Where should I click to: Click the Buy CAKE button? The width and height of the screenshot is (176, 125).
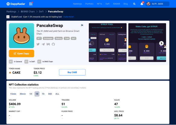72,72
